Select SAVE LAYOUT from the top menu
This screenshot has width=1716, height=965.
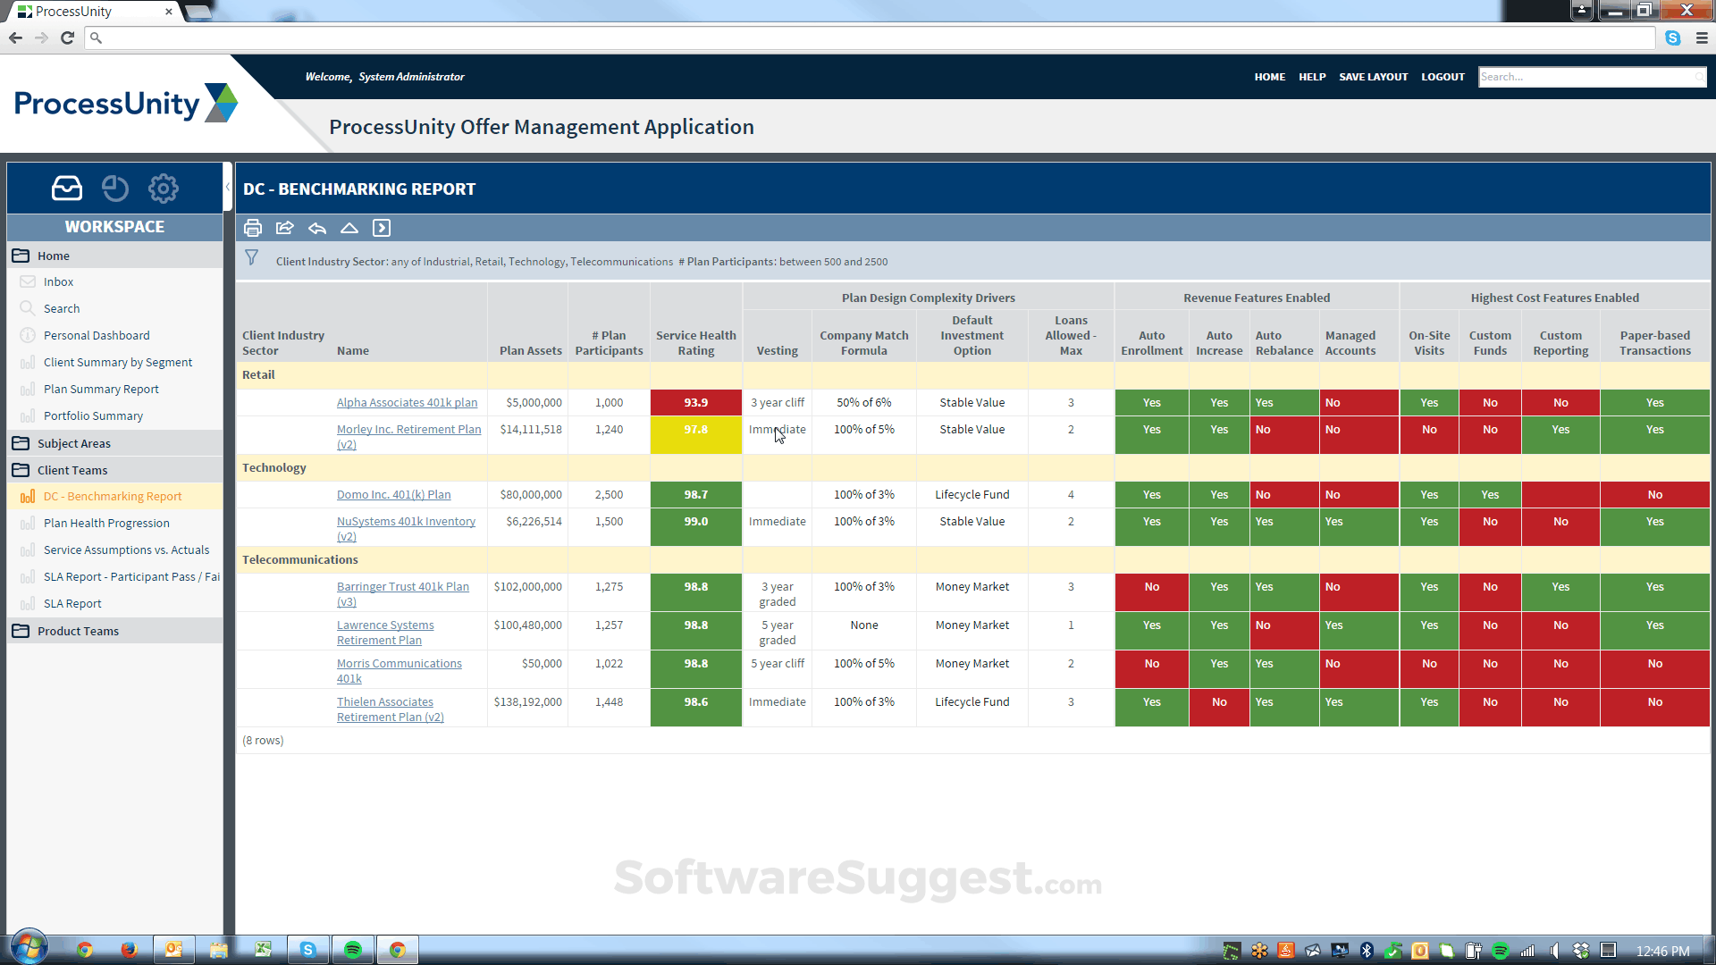pyautogui.click(x=1373, y=77)
